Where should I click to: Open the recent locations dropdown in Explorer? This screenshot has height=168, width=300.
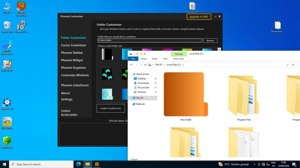click(x=141, y=65)
